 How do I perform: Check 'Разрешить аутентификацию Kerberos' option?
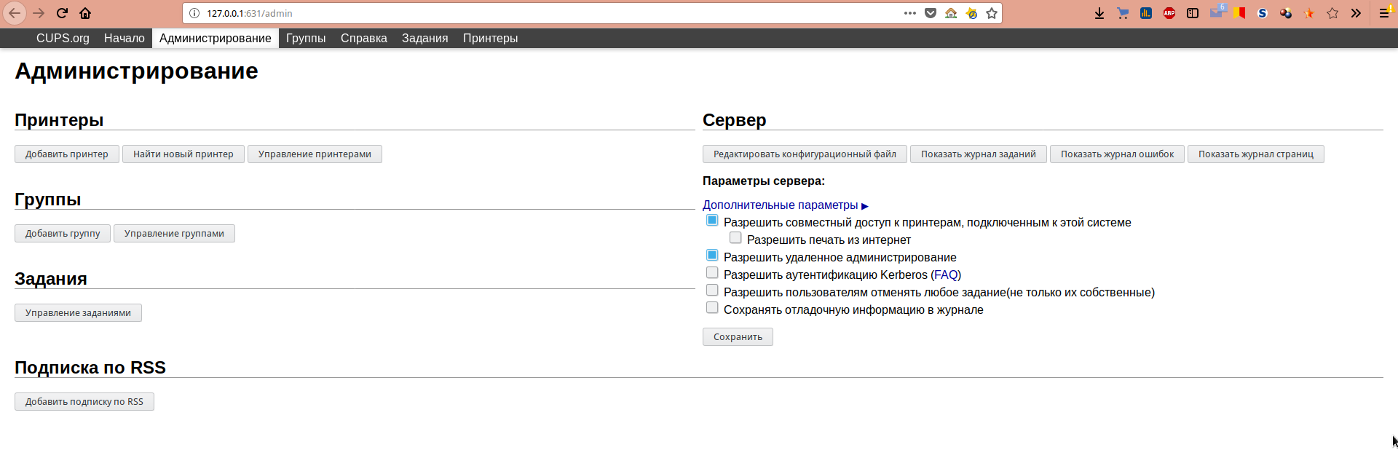[x=712, y=273]
